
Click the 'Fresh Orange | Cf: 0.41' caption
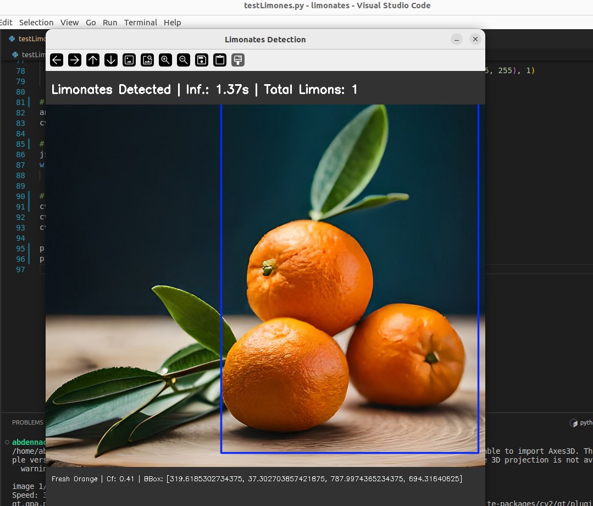click(93, 479)
